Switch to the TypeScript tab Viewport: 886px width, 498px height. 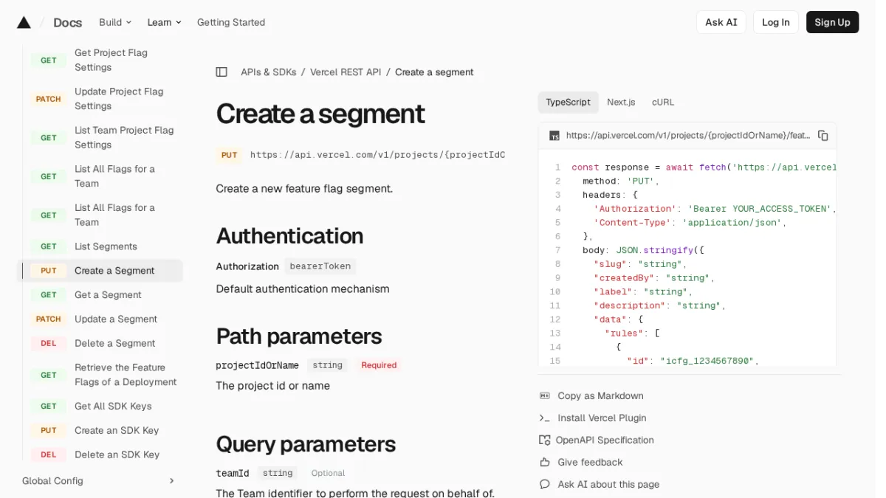[x=568, y=103]
